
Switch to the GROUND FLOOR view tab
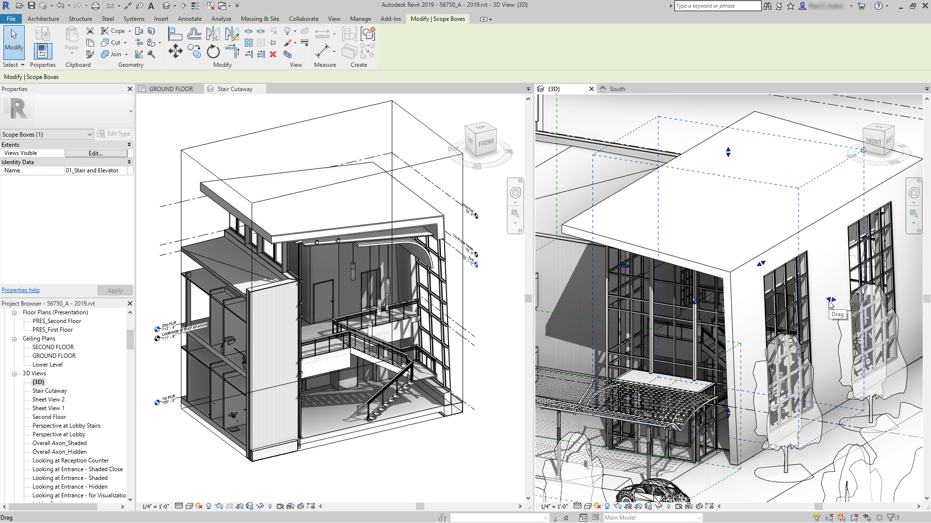click(x=171, y=89)
